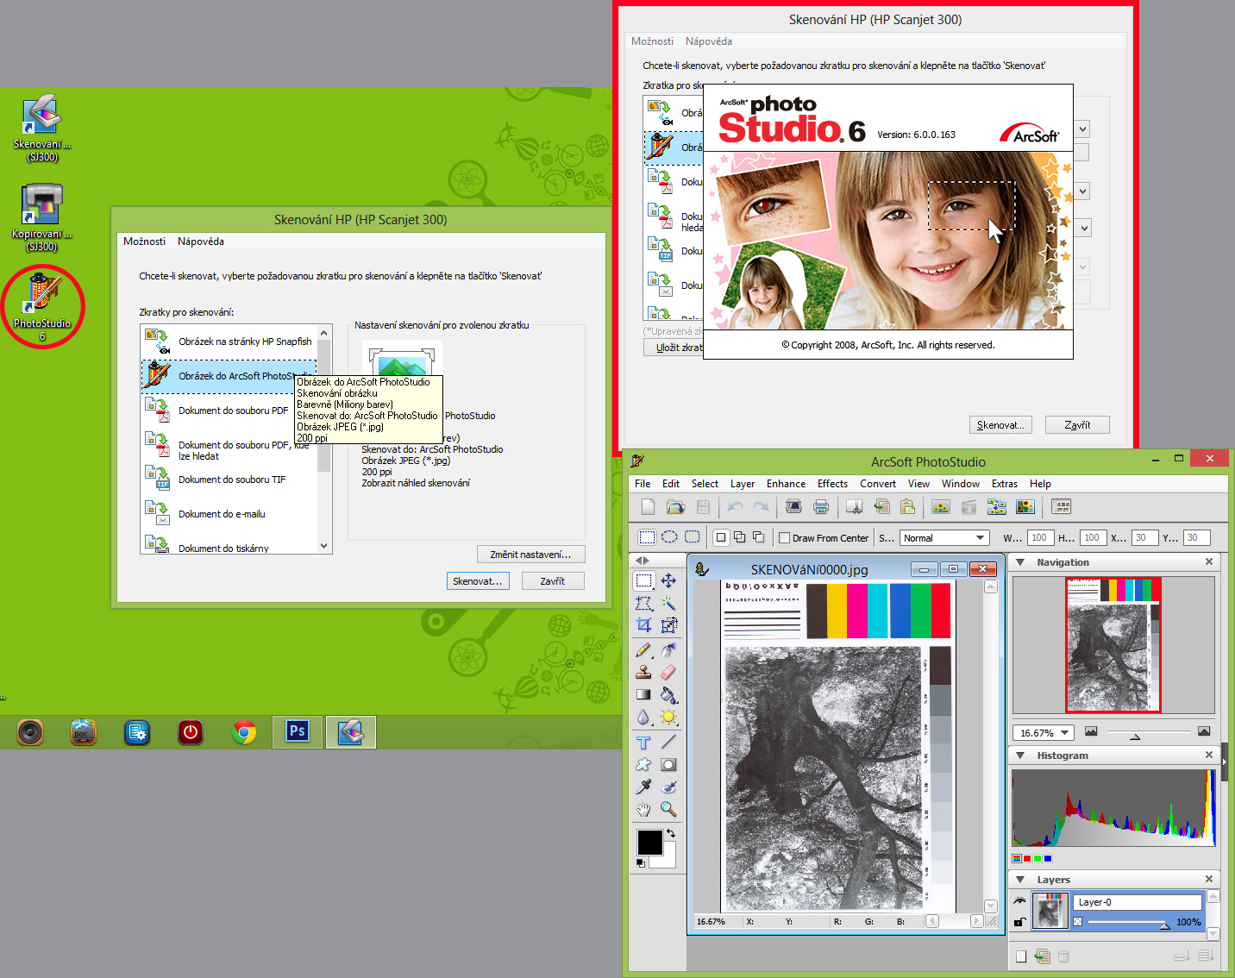1235x978 pixels.
Task: Click the duplicate layer icon
Action: (1042, 956)
